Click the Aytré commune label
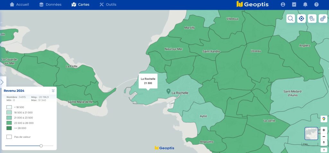This screenshot has width=329, height=153. tap(203, 116)
